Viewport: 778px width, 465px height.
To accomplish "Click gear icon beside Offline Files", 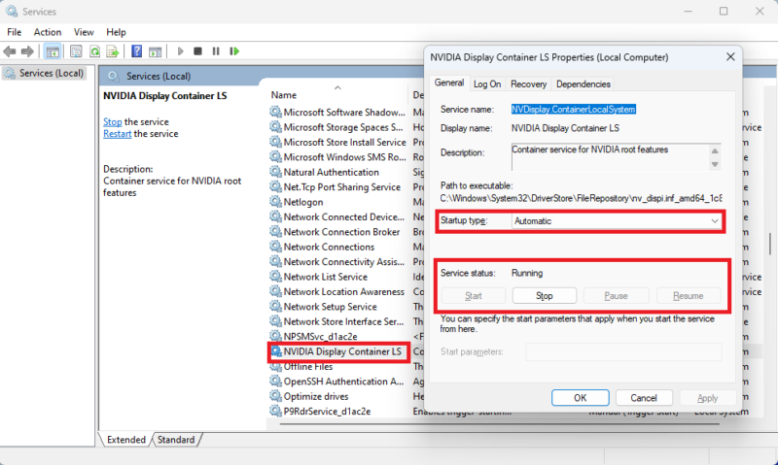I will point(275,366).
